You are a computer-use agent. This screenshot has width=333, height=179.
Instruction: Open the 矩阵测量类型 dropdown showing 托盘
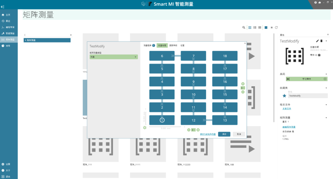113,57
